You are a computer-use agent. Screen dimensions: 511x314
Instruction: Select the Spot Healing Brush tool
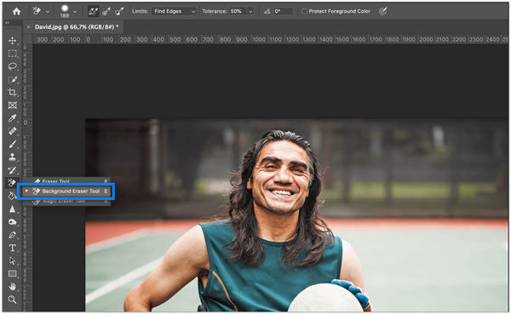pyautogui.click(x=13, y=131)
